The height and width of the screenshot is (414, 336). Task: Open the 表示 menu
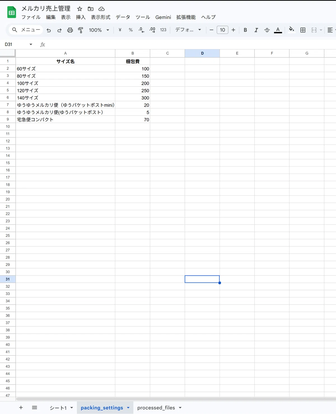click(x=66, y=17)
